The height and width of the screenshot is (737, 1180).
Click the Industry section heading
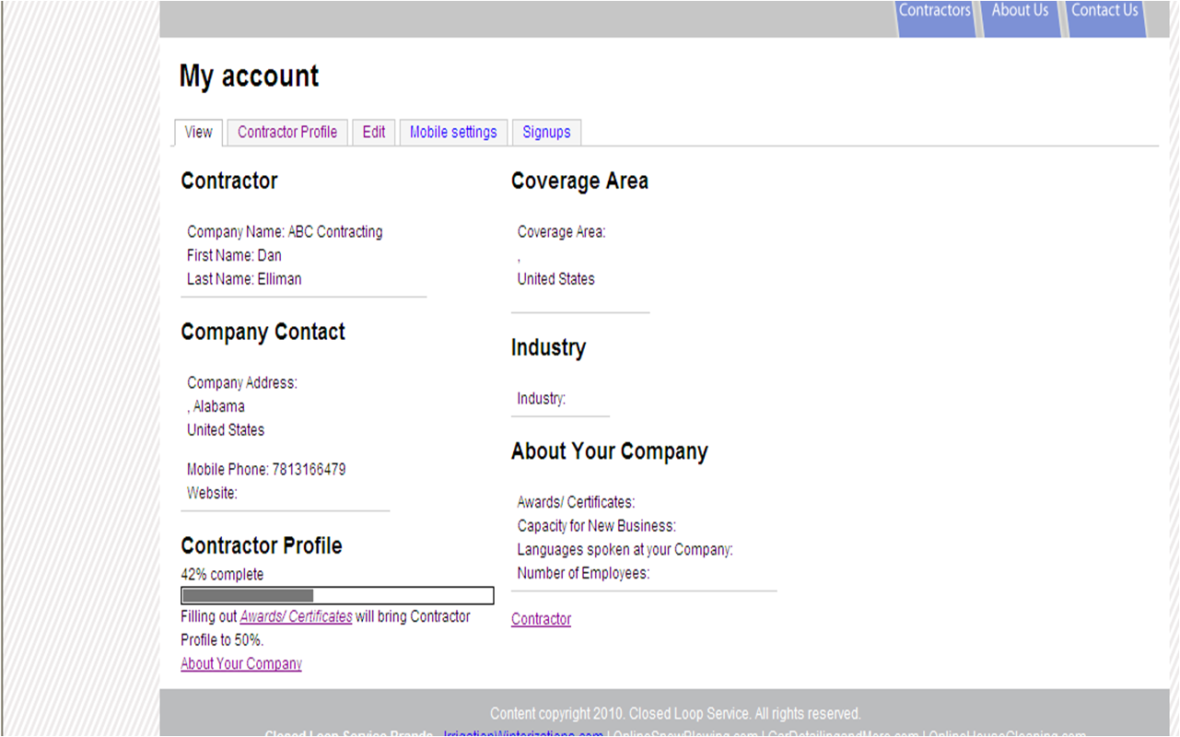(x=548, y=347)
